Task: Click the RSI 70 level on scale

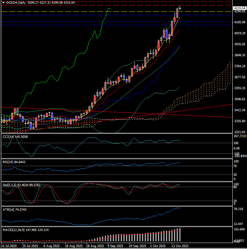Action: click(x=235, y=166)
